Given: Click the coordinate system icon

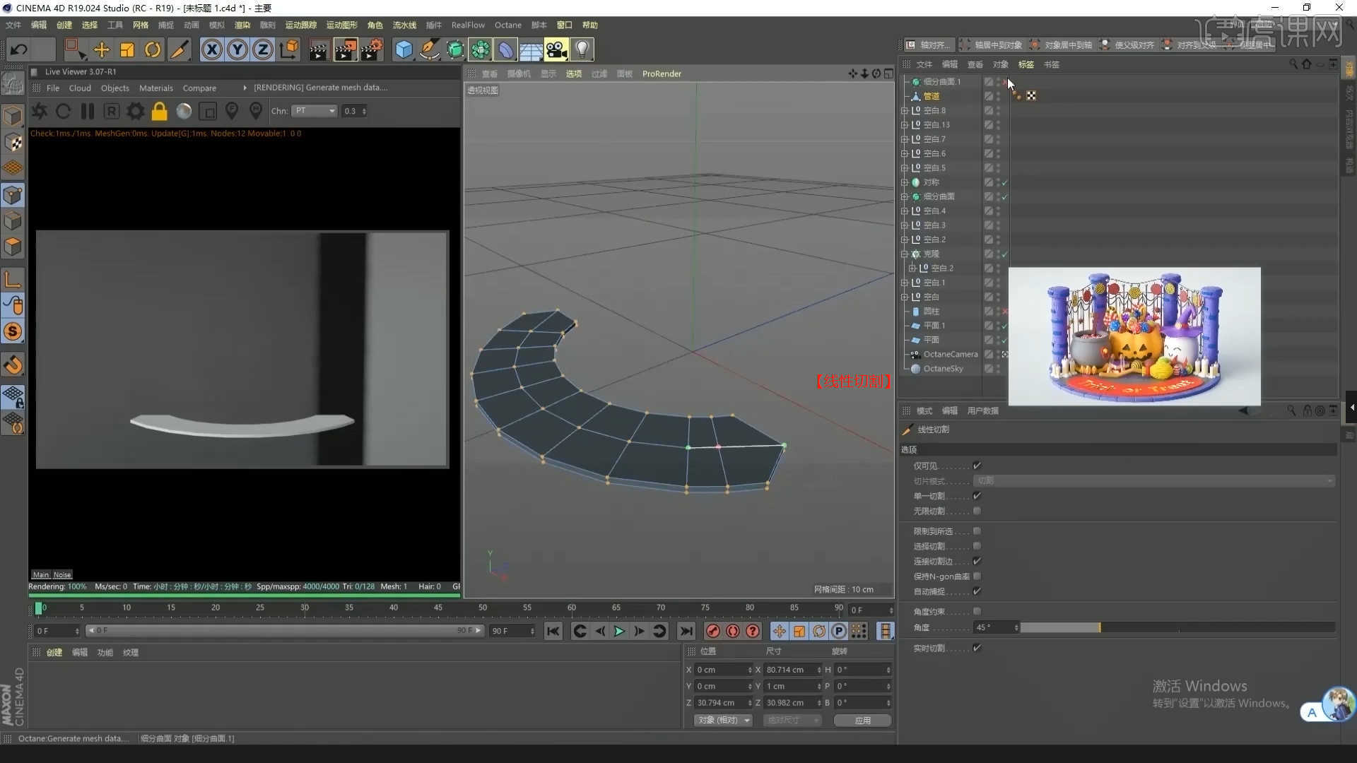Looking at the screenshot, I should (289, 49).
